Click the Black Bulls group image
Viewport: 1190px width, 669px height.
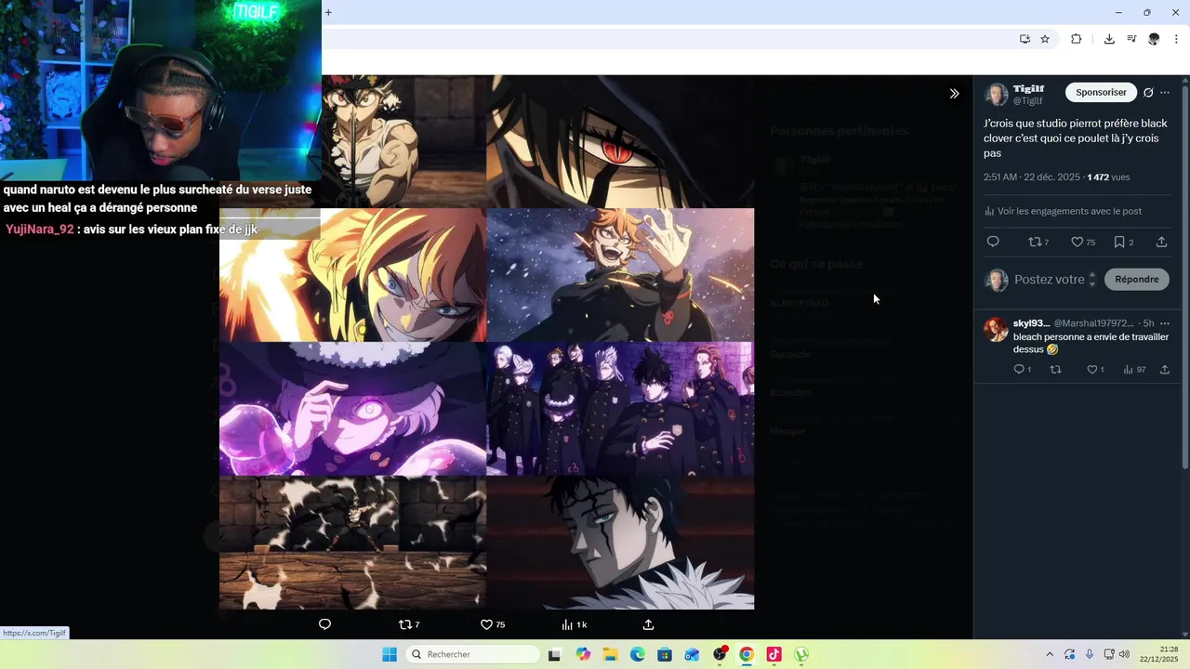point(620,409)
